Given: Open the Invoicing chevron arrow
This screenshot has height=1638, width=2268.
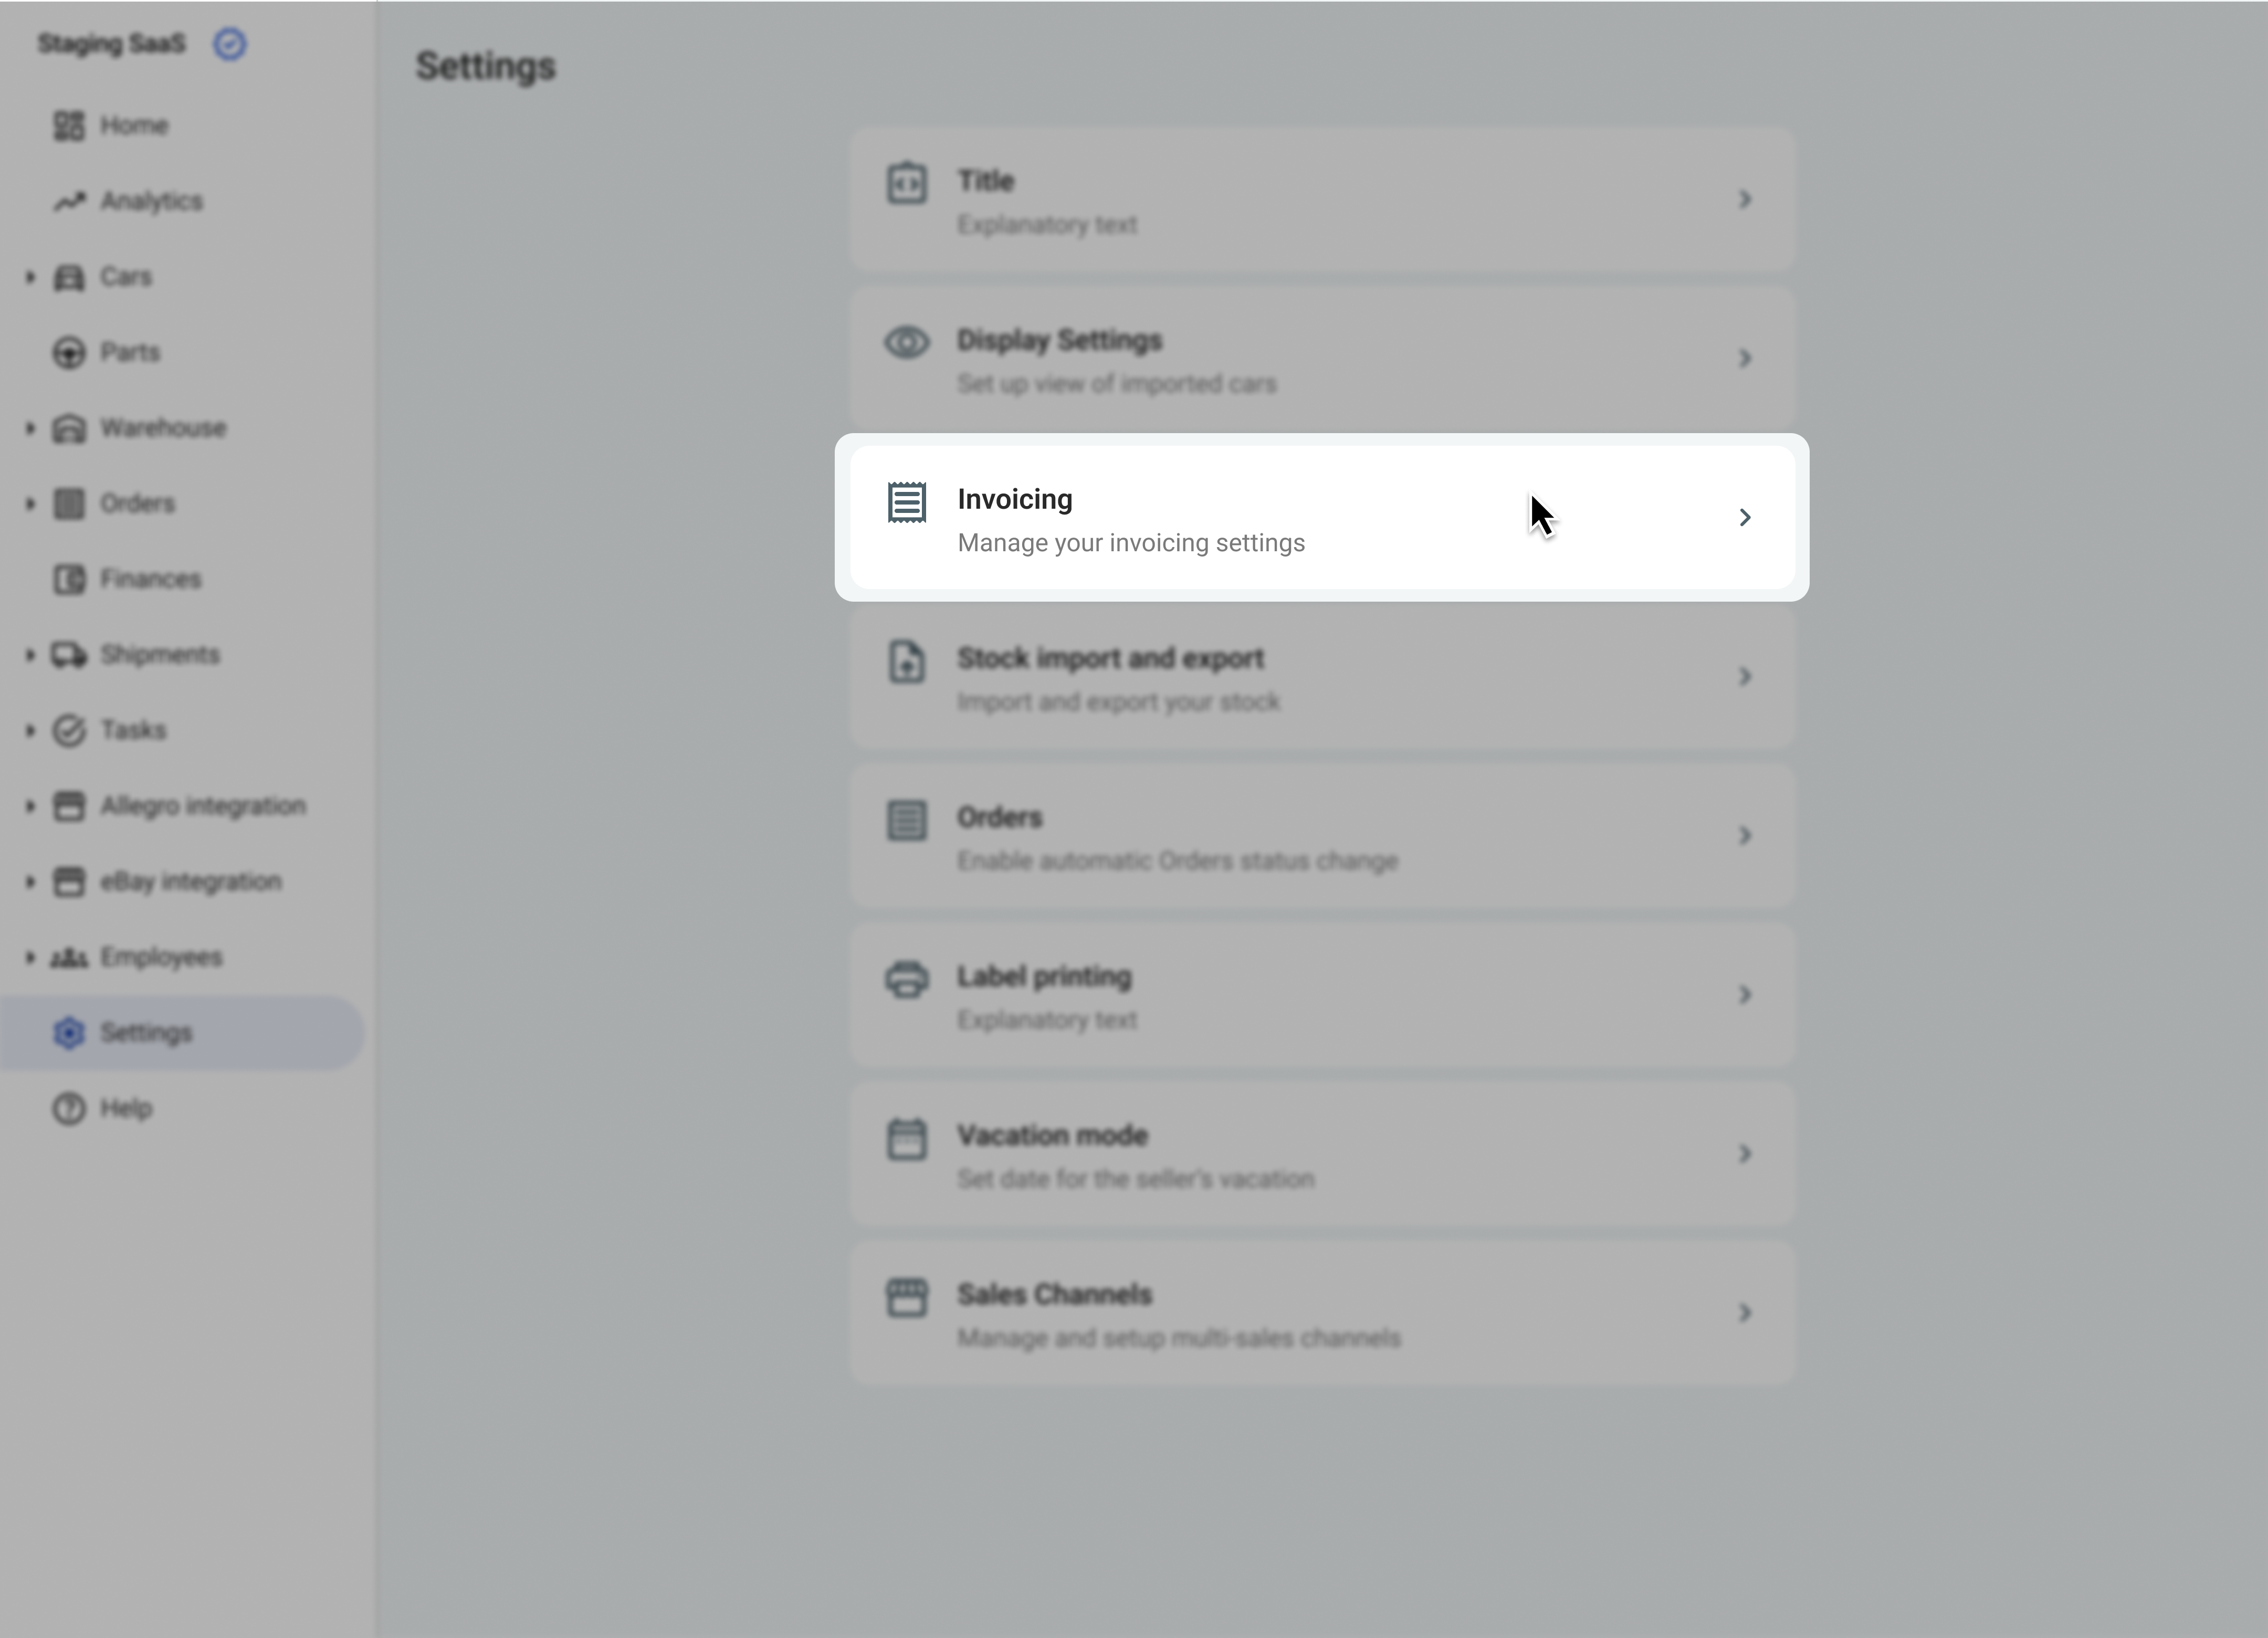Looking at the screenshot, I should point(1745,517).
